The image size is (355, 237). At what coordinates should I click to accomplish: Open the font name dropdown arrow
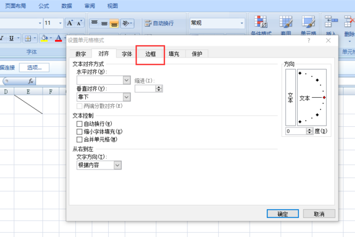click(x=40, y=23)
